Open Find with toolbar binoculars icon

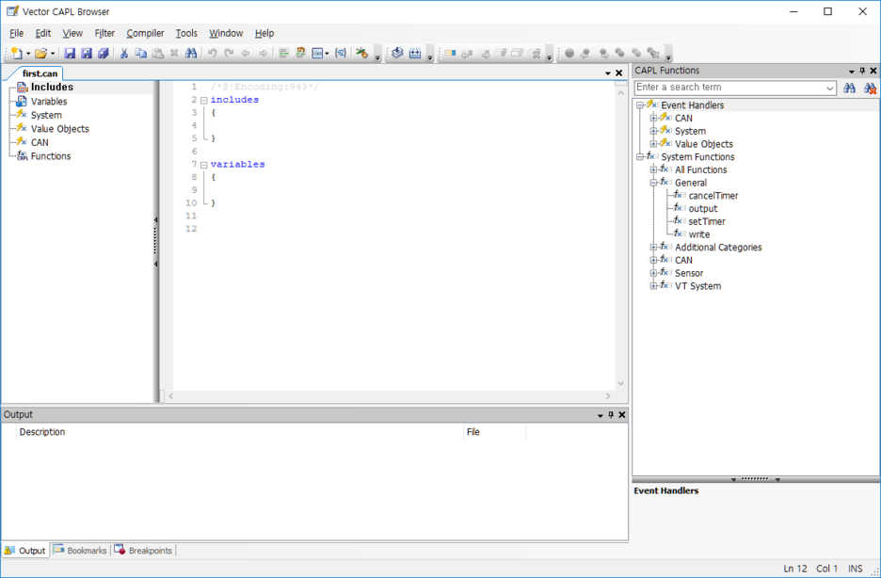pyautogui.click(x=191, y=54)
